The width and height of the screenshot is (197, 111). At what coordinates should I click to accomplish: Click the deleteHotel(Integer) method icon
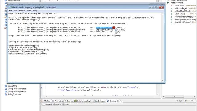point(172,22)
